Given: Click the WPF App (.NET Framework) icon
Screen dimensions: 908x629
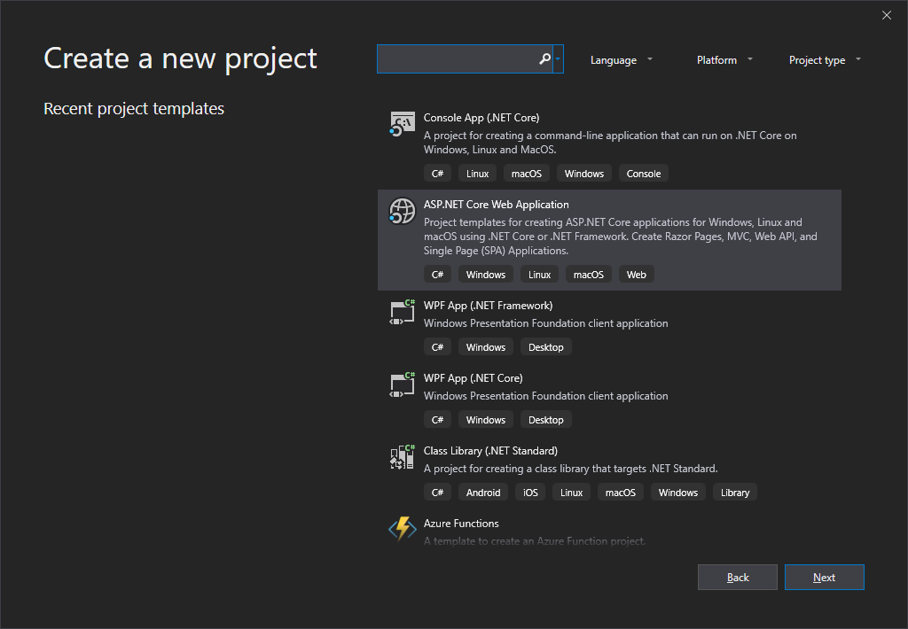Looking at the screenshot, I should (x=402, y=313).
